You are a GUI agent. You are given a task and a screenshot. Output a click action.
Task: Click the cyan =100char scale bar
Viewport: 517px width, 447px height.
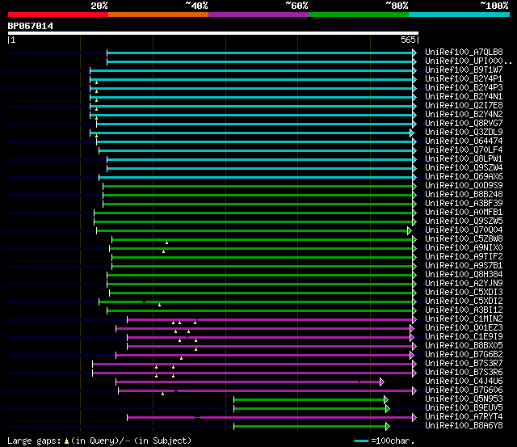(x=361, y=441)
